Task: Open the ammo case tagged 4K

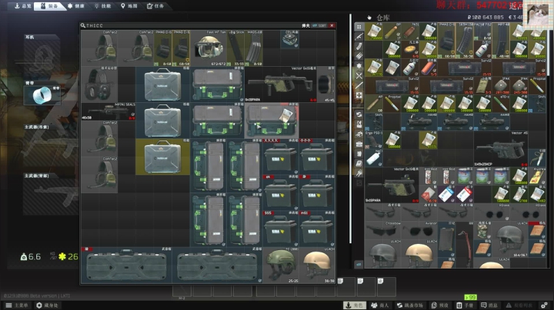Action: click(281, 193)
